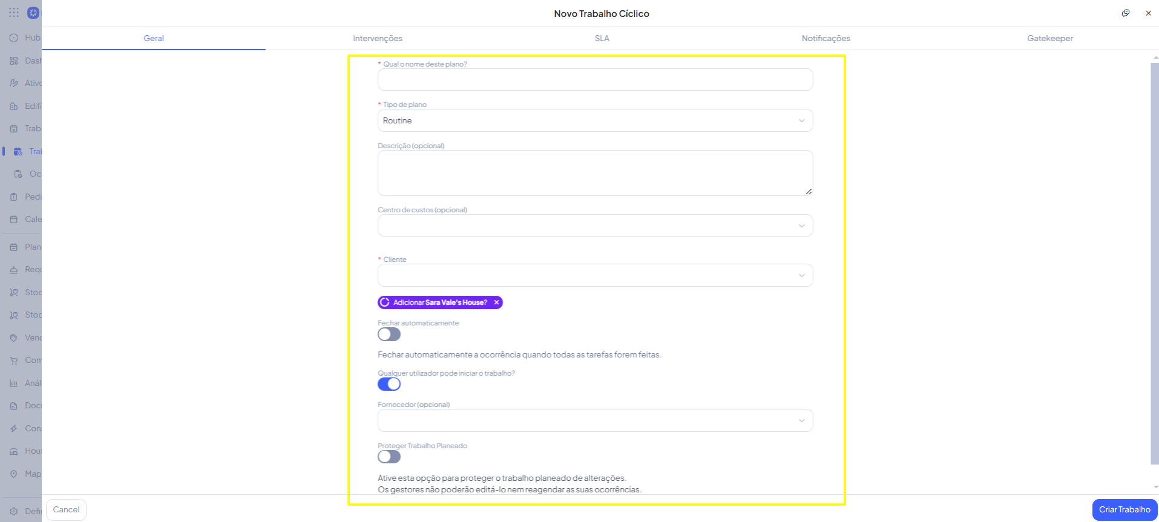1159x522 pixels.
Task: Open the Defi settings gear sidebar icon
Action: point(14,511)
